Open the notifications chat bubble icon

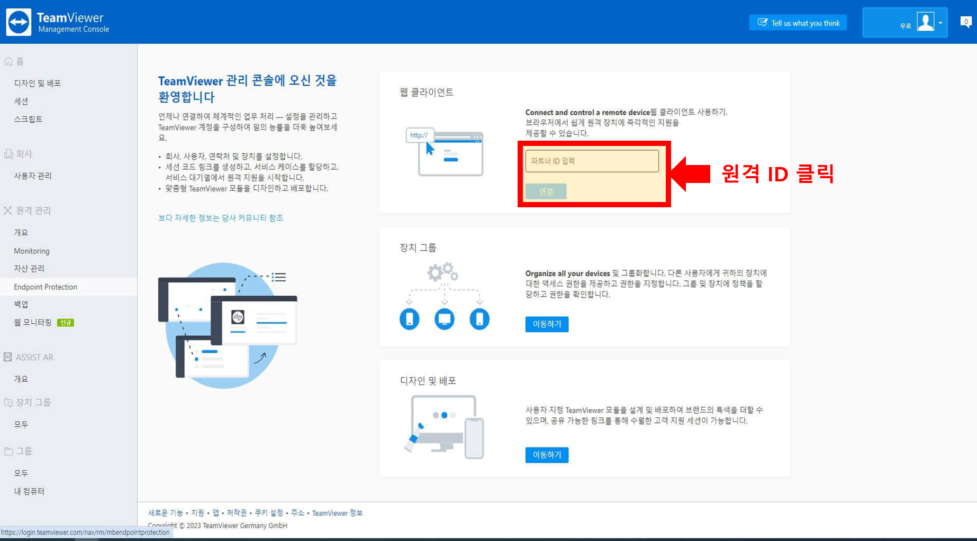pyautogui.click(x=966, y=22)
